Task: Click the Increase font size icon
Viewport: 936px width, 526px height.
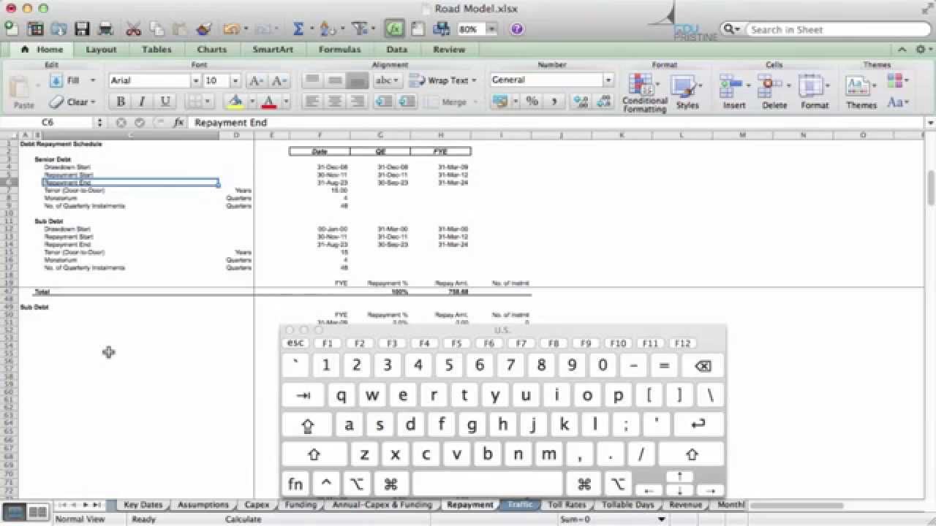Action: [257, 80]
